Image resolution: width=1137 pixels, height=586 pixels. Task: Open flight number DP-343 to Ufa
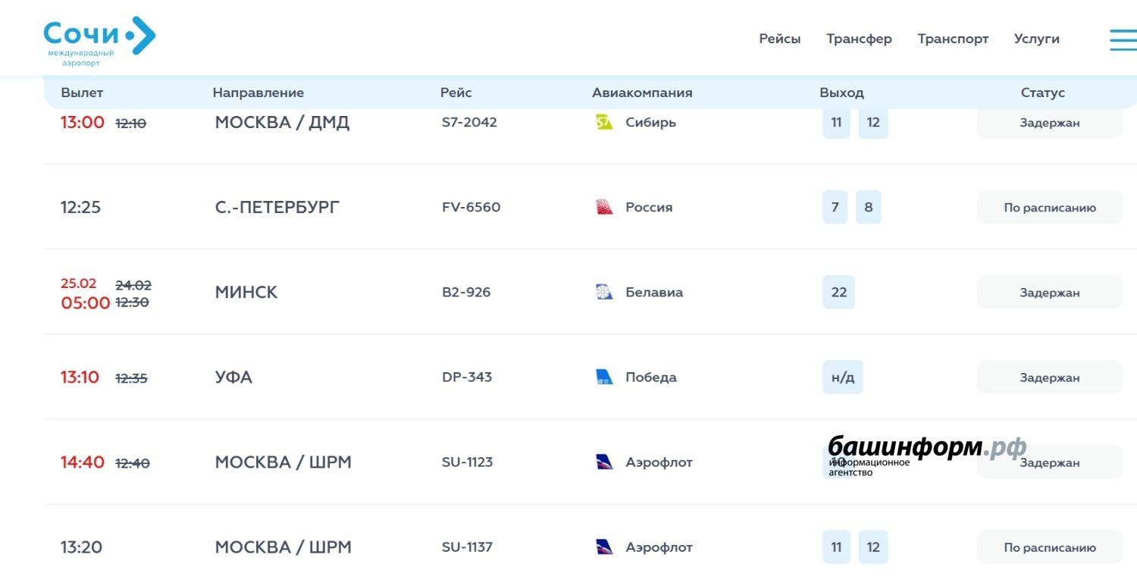[467, 378]
